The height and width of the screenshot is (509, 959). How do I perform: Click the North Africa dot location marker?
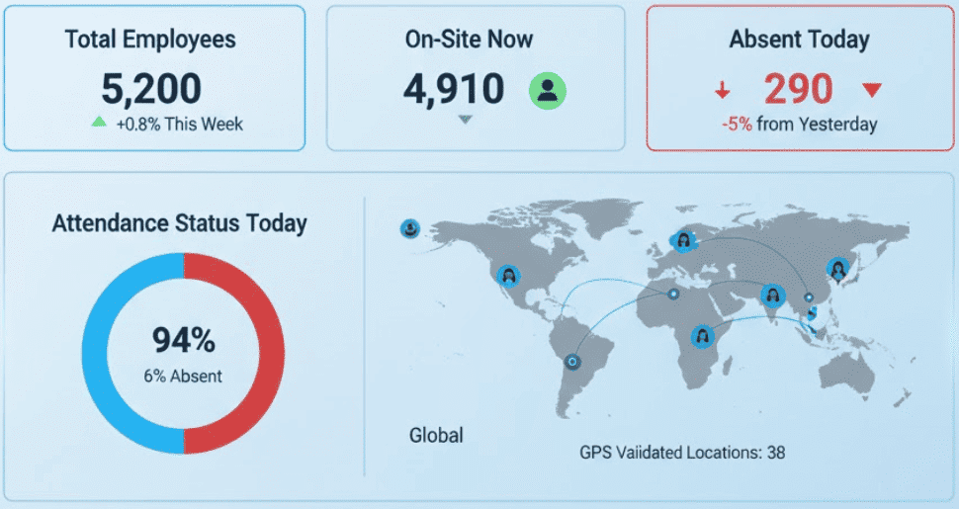coord(673,295)
